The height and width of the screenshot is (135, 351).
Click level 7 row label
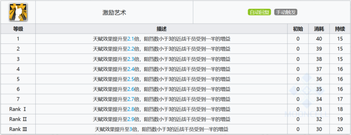click(18, 99)
